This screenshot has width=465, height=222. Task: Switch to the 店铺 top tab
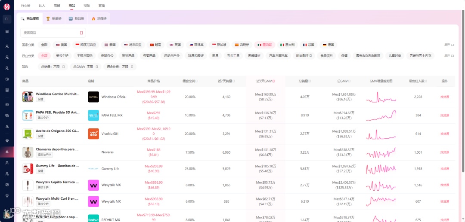point(57,6)
